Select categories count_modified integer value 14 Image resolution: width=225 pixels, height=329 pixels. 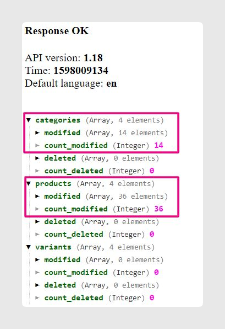159,145
